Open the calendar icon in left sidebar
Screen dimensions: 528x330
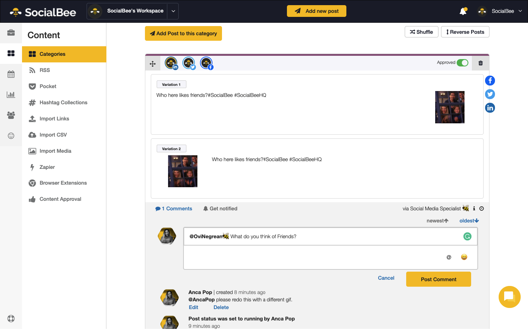11,74
